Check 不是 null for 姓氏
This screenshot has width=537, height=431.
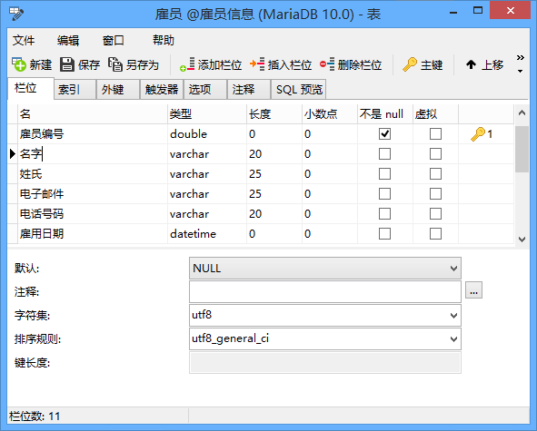pos(384,174)
